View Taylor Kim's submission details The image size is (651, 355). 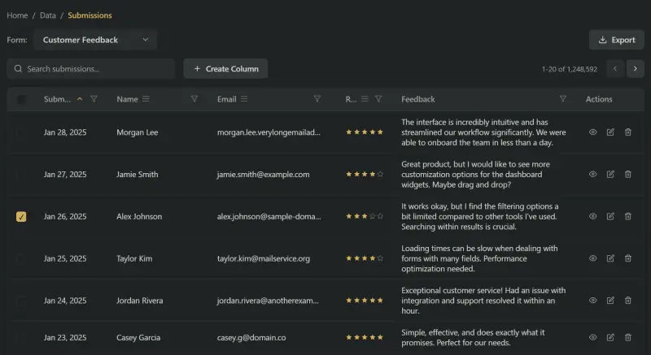pyautogui.click(x=592, y=258)
